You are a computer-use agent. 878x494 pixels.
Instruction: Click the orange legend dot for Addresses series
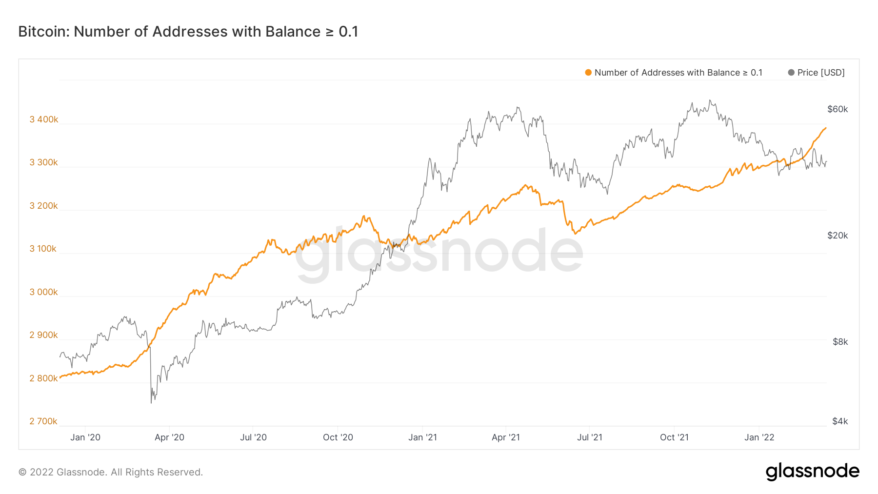[588, 73]
